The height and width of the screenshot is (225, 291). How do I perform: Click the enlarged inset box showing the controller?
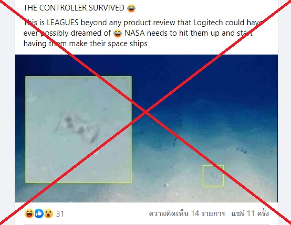(x=78, y=130)
